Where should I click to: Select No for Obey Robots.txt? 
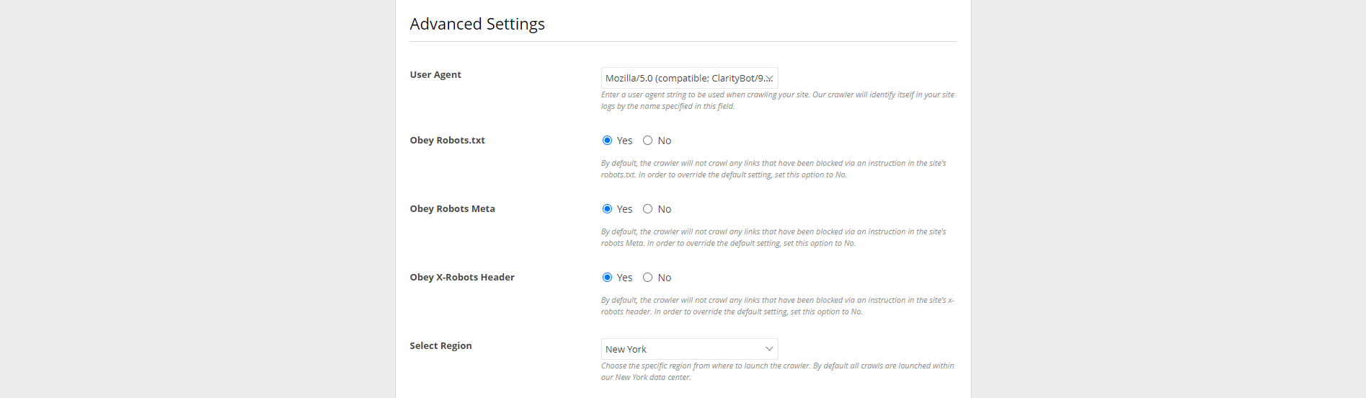[x=648, y=141]
